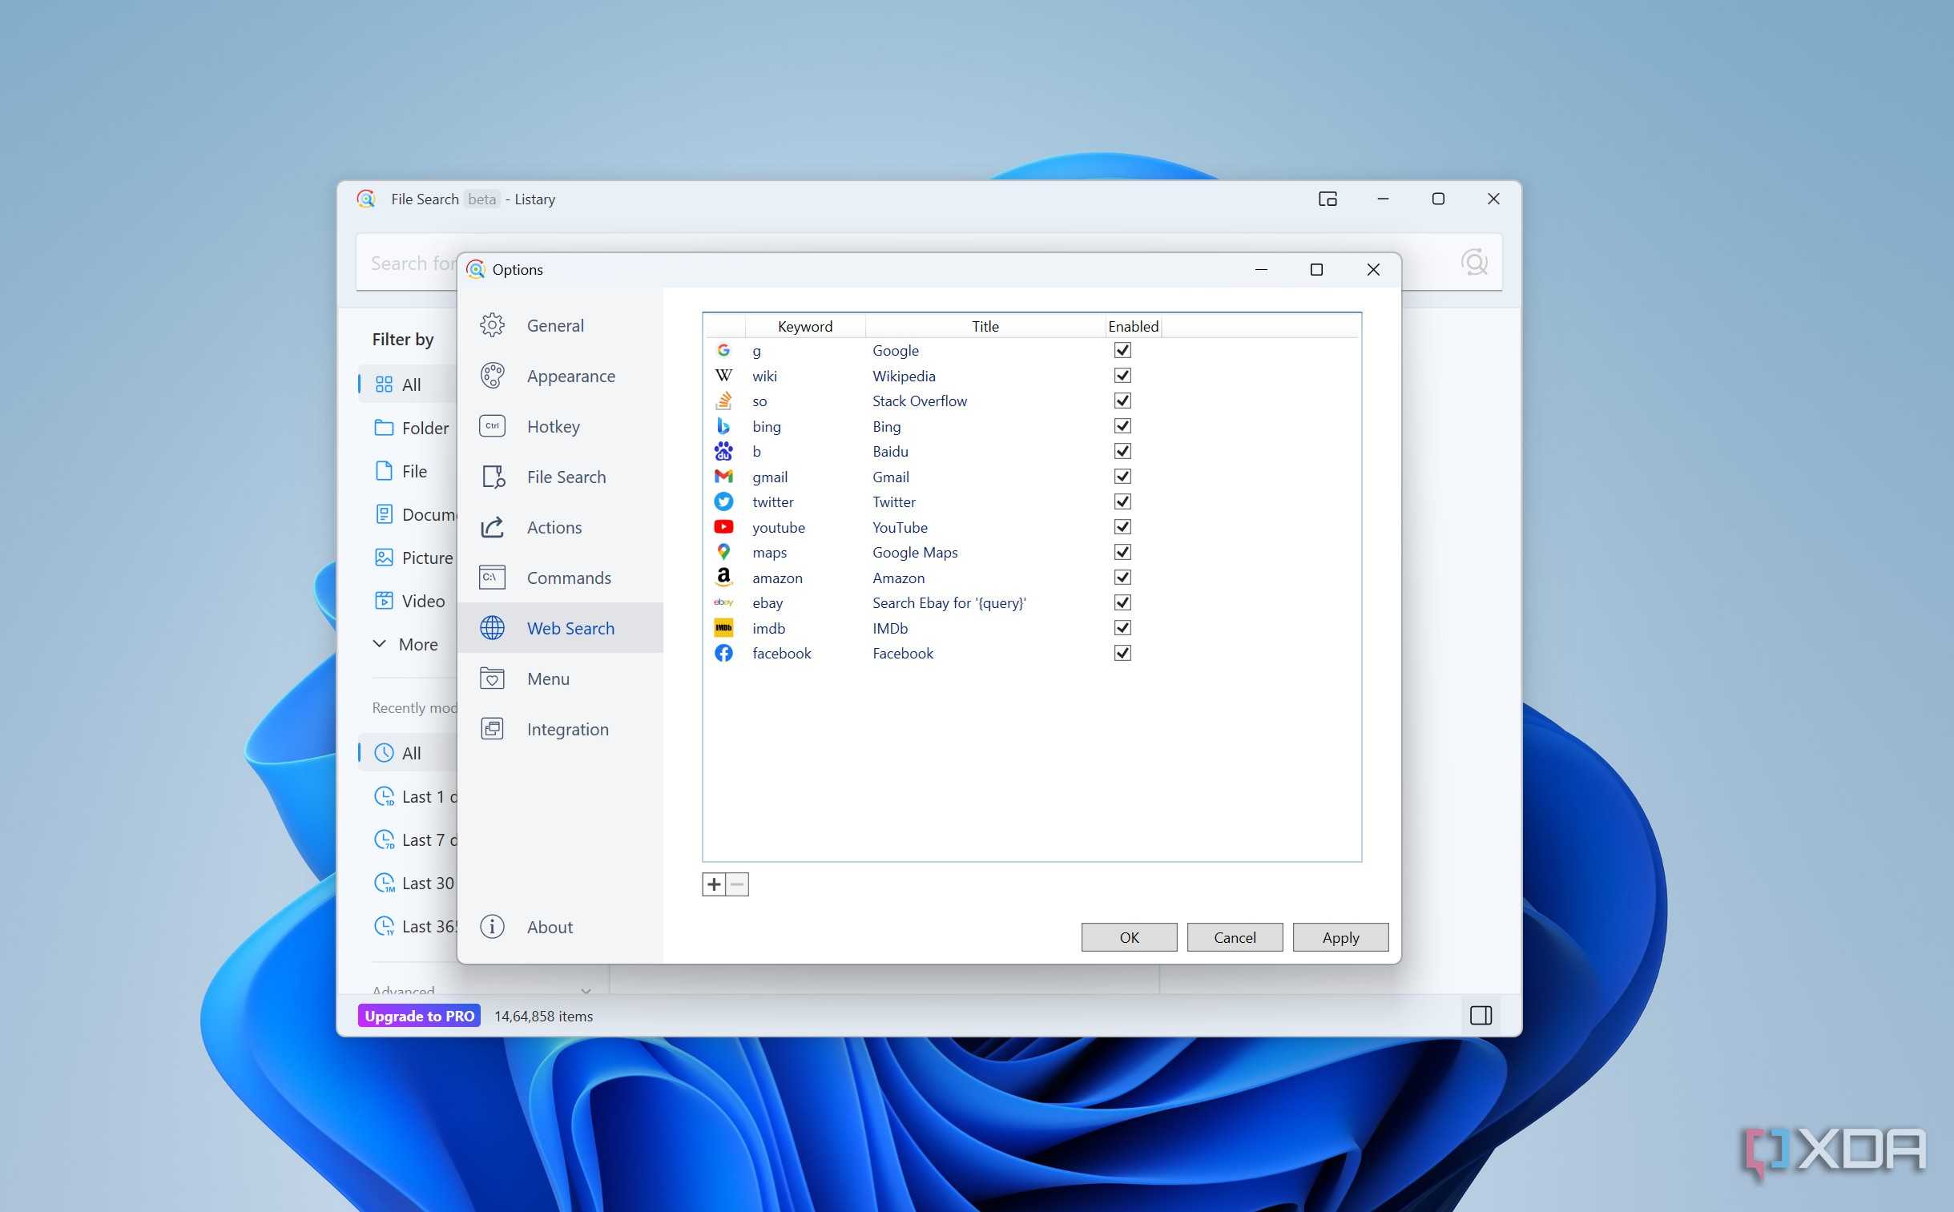
Task: Open the Integration options page
Action: (559, 730)
